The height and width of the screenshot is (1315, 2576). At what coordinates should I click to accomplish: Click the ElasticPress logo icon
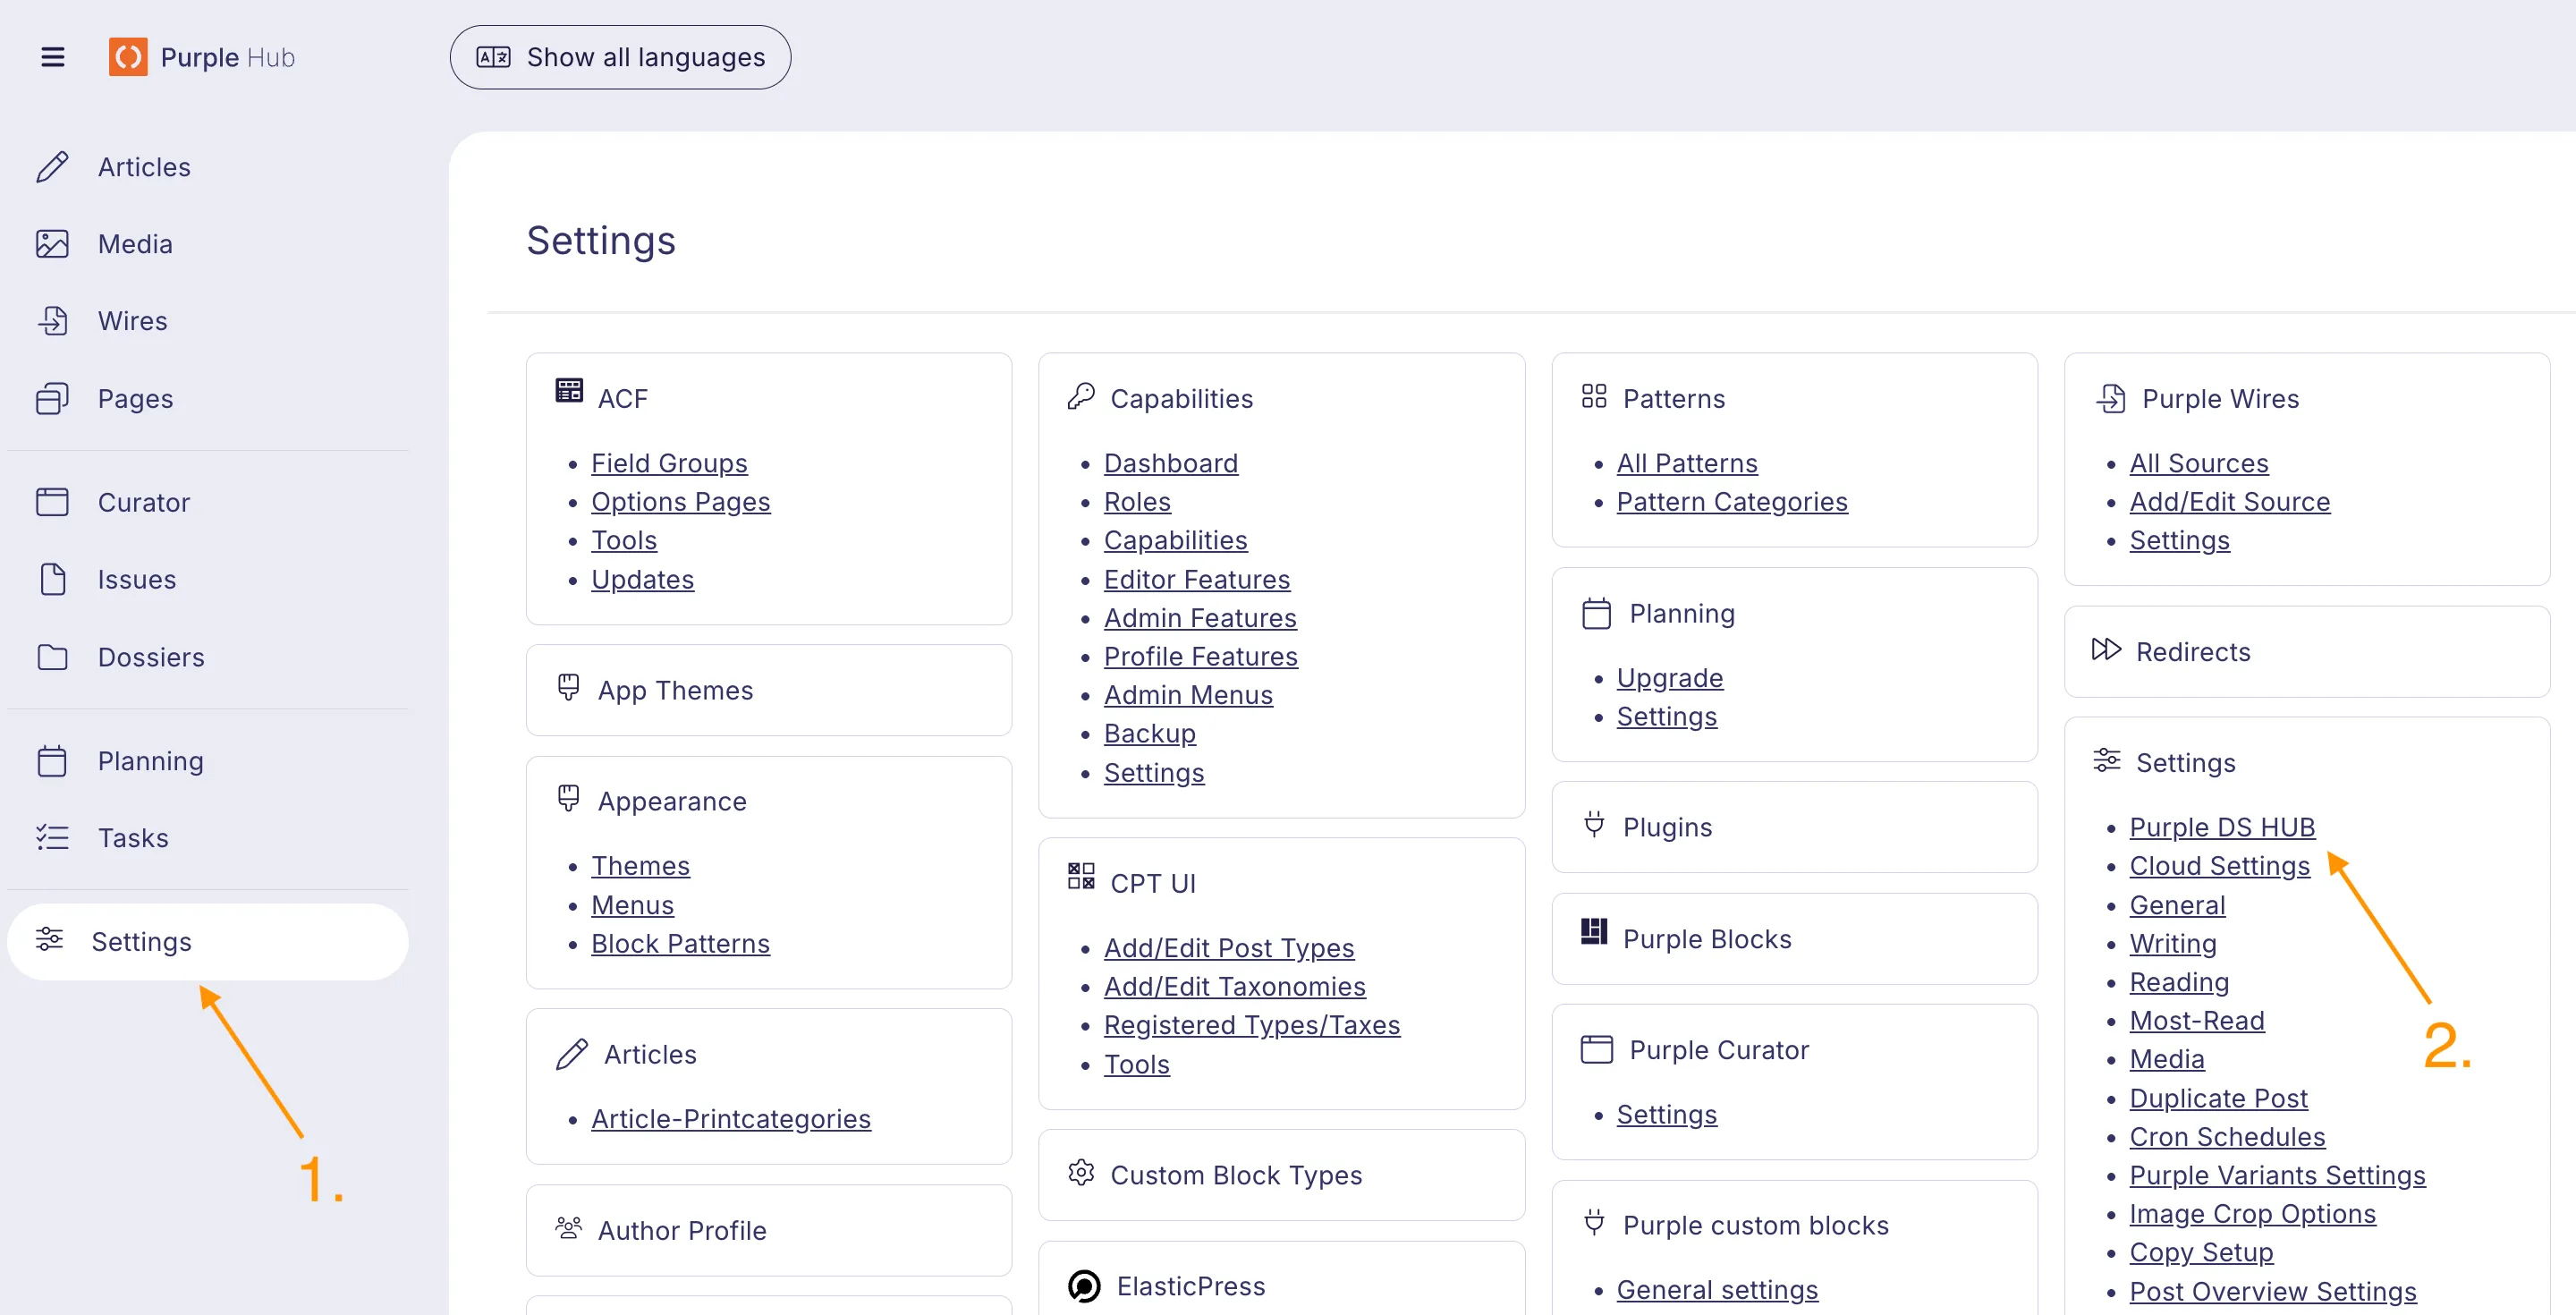tap(1084, 1286)
